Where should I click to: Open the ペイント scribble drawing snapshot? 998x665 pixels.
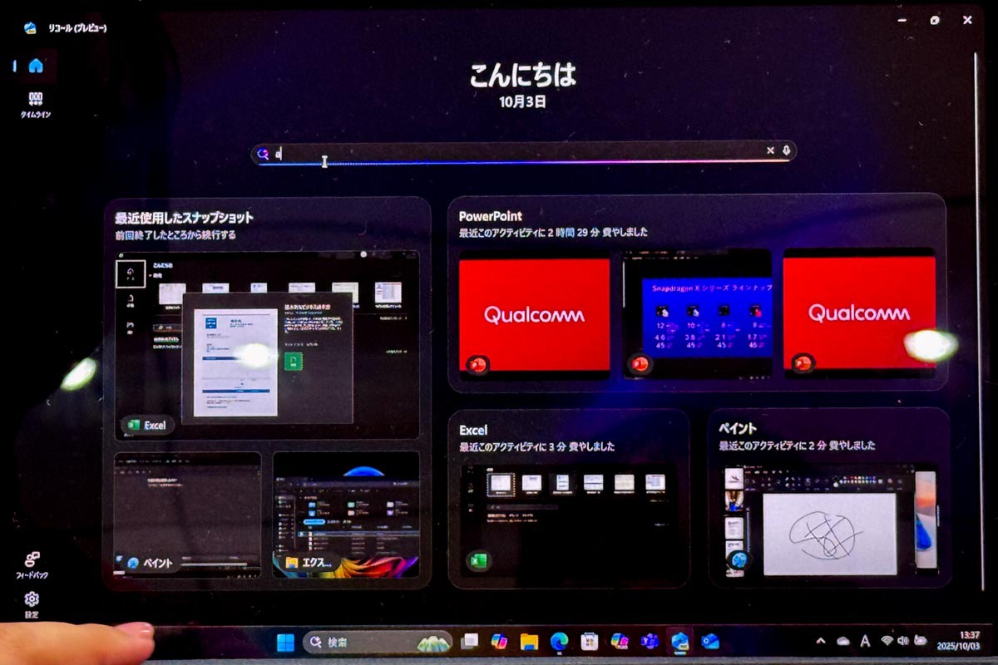coord(829,520)
